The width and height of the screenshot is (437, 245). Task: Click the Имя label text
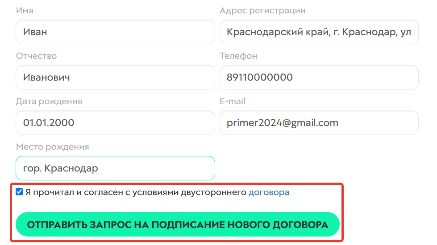click(25, 11)
